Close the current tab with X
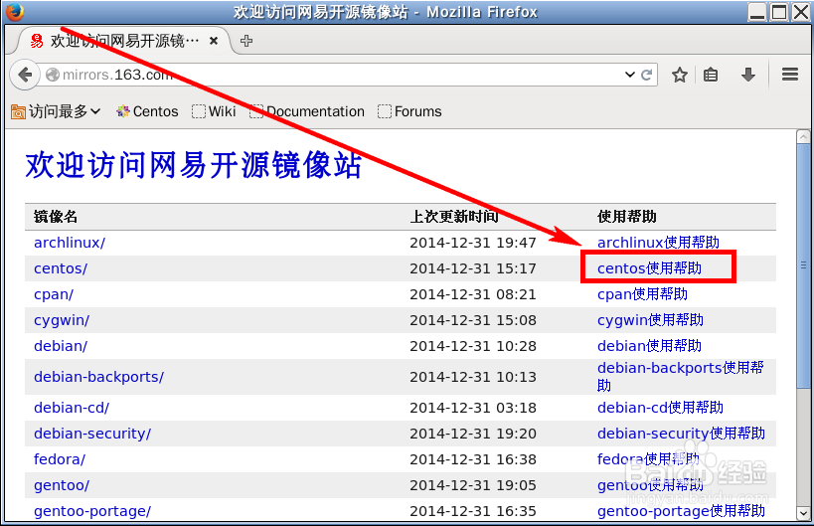The width and height of the screenshot is (814, 526). (x=214, y=41)
